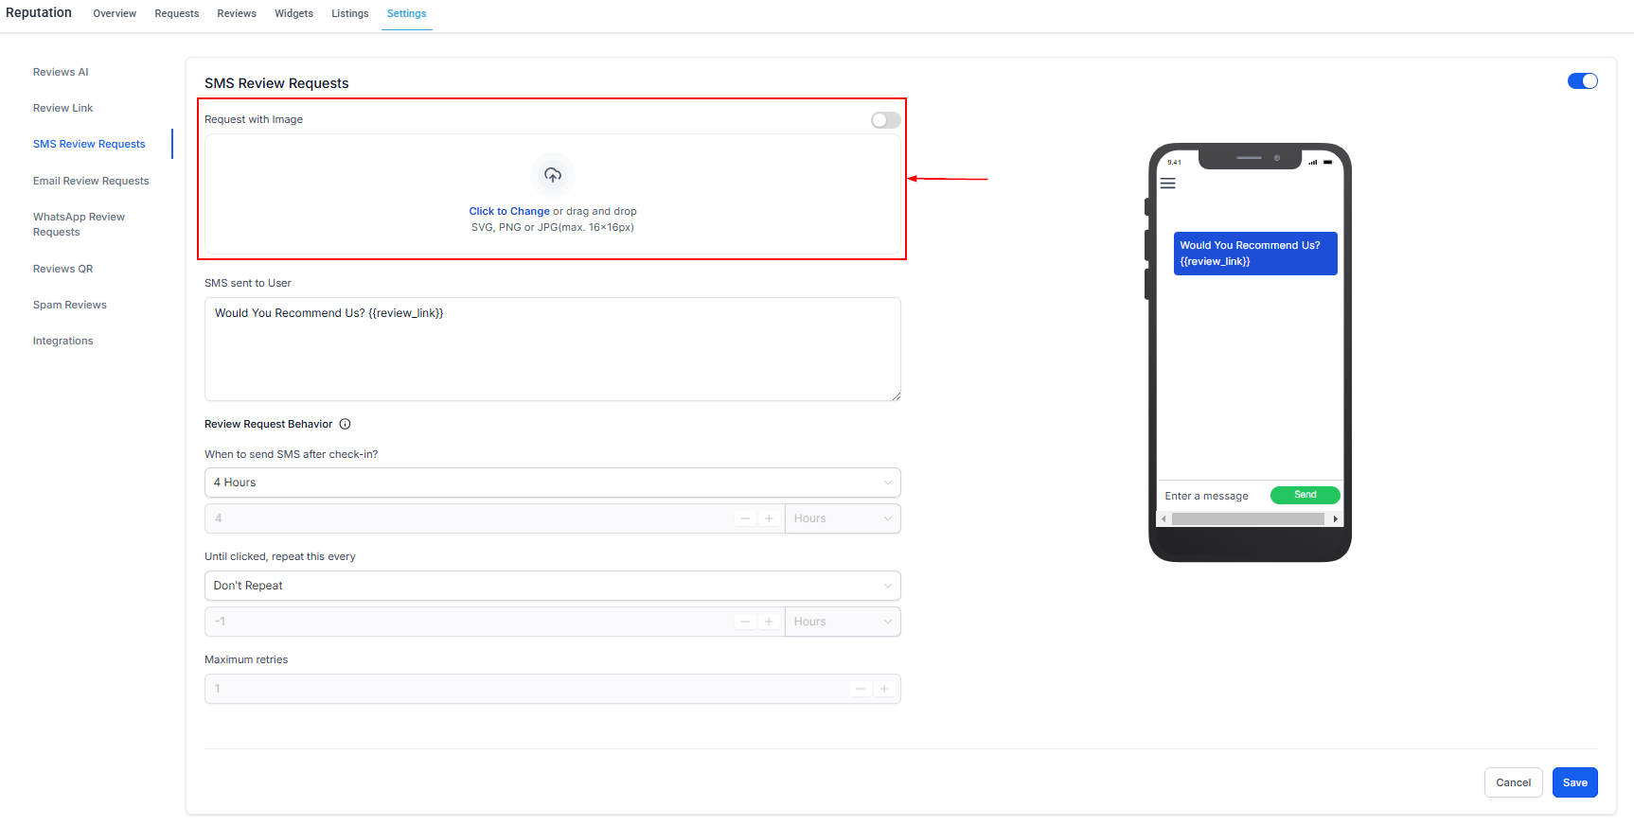The height and width of the screenshot is (825, 1634).
Task: Open the Reviews tab
Action: pyautogui.click(x=237, y=13)
